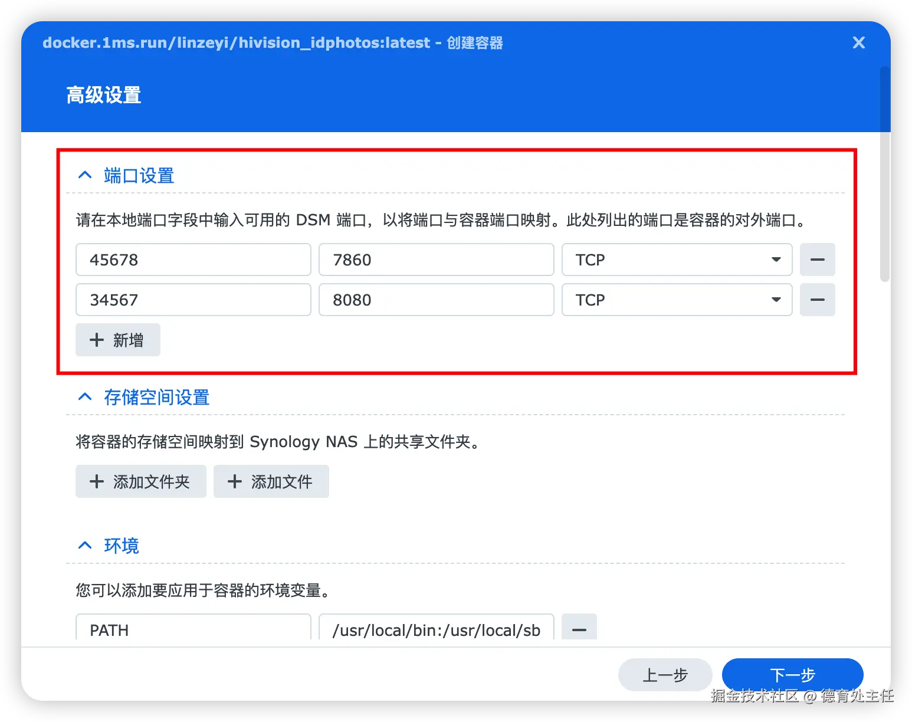912x722 pixels.
Task: Open TCP protocol dropdown for port 8080
Action: (x=677, y=300)
